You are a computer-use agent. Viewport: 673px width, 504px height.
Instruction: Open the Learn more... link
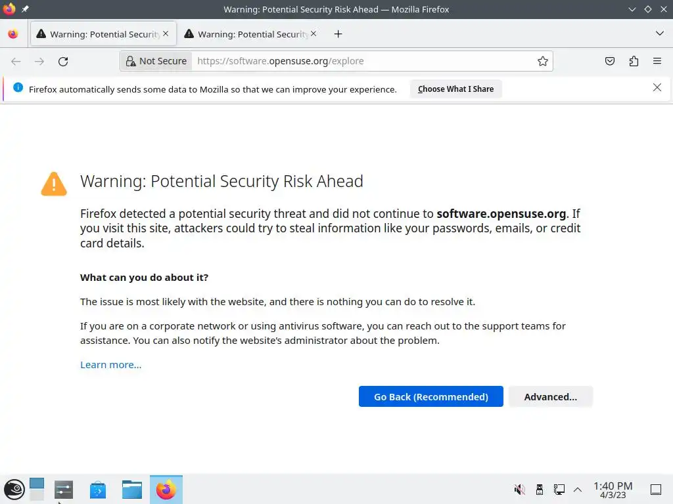110,365
